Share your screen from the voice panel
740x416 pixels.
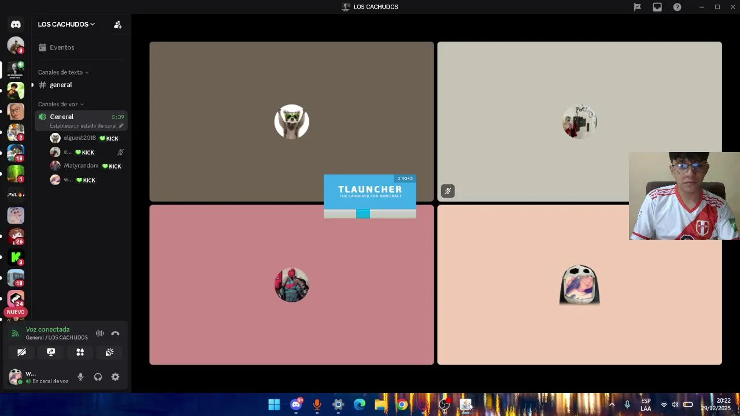coord(51,352)
